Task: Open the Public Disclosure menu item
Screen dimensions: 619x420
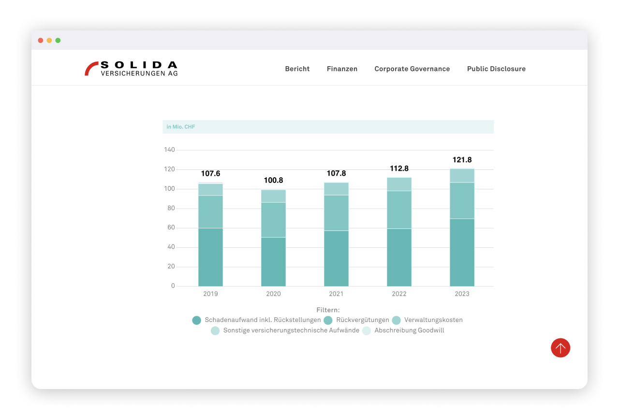Action: pyautogui.click(x=496, y=69)
